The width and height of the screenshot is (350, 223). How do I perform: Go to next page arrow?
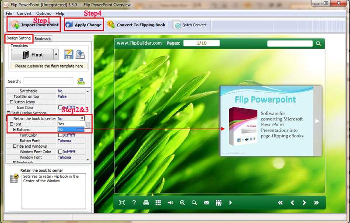tap(304, 203)
